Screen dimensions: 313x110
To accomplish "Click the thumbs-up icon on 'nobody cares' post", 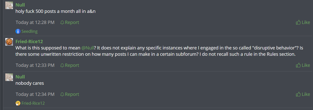I will tap(298, 94).
